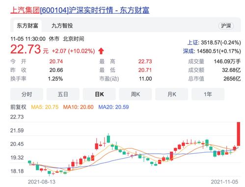
Task: Click the MA20 indicator label
Action: click(x=113, y=107)
